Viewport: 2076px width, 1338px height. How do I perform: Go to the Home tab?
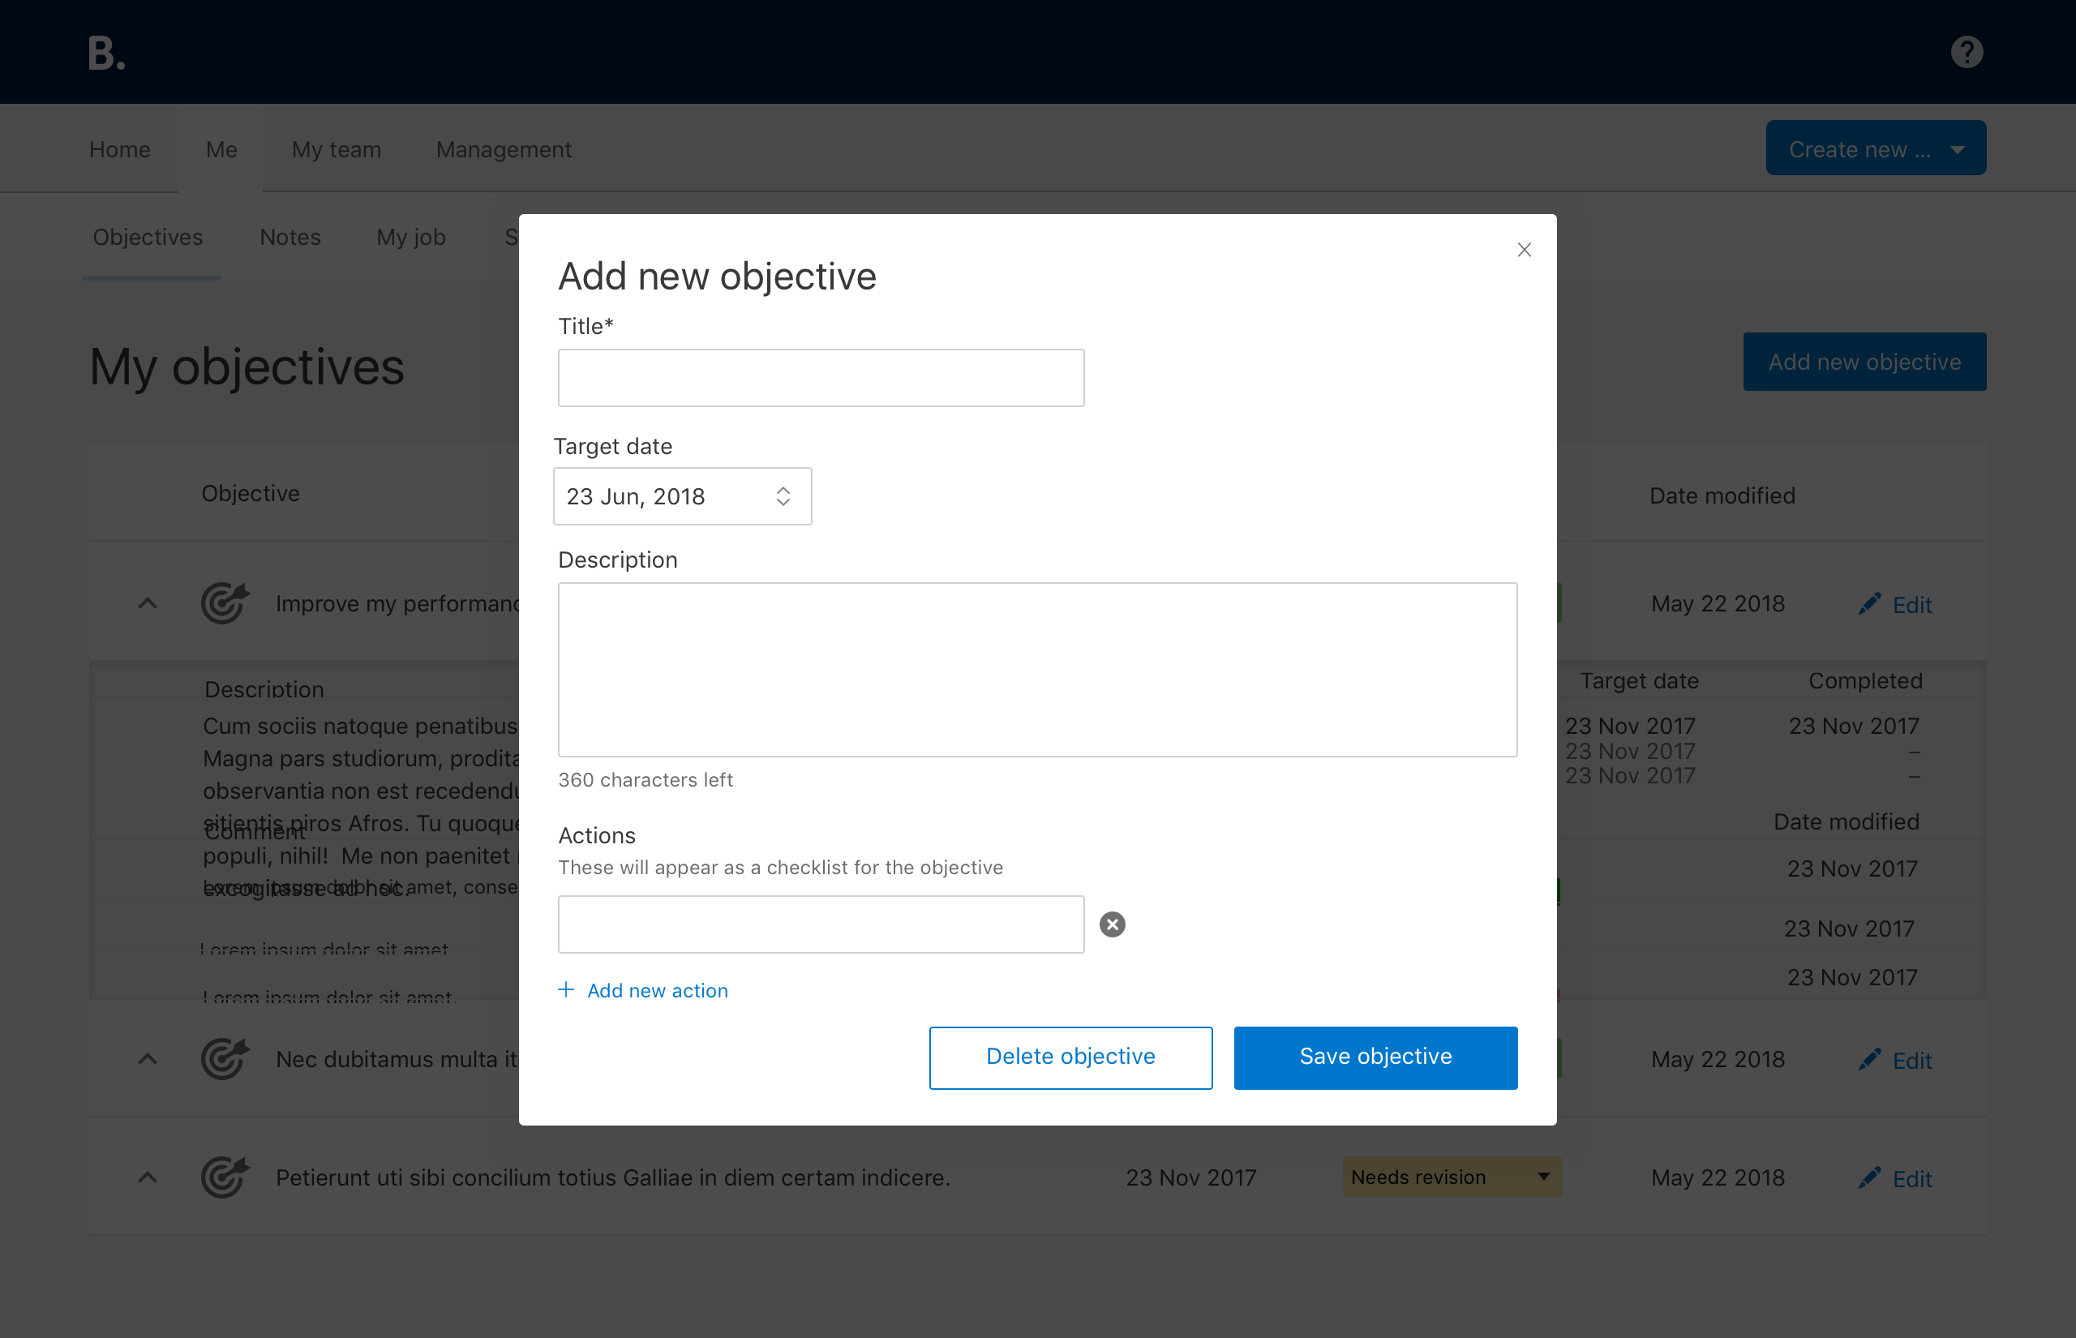point(120,149)
